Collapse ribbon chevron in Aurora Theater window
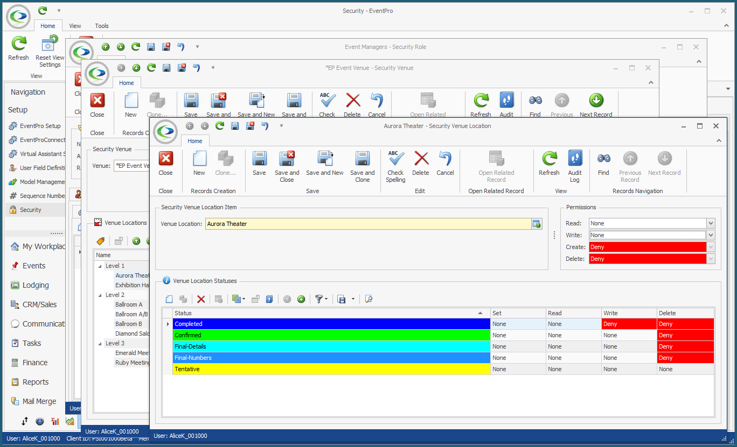The height and width of the screenshot is (447, 737). click(718, 140)
